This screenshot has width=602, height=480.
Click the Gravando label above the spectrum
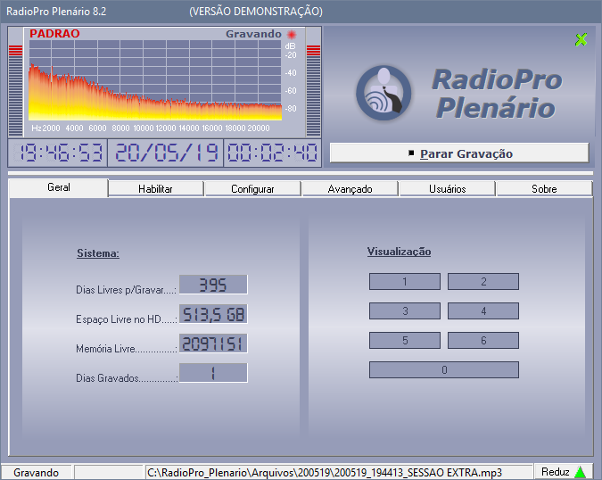point(253,34)
